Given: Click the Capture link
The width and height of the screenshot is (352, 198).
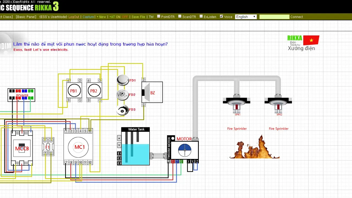Looking at the screenshot, I should (x=88, y=17).
